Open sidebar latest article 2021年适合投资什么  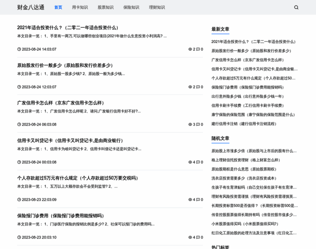[254, 41]
